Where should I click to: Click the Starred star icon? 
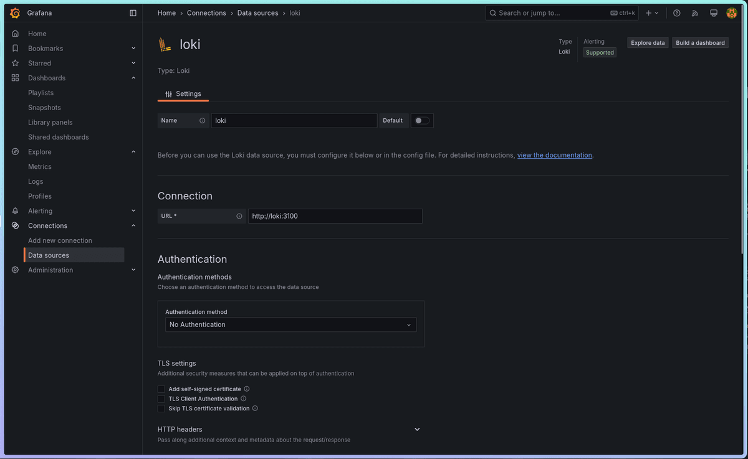point(15,63)
